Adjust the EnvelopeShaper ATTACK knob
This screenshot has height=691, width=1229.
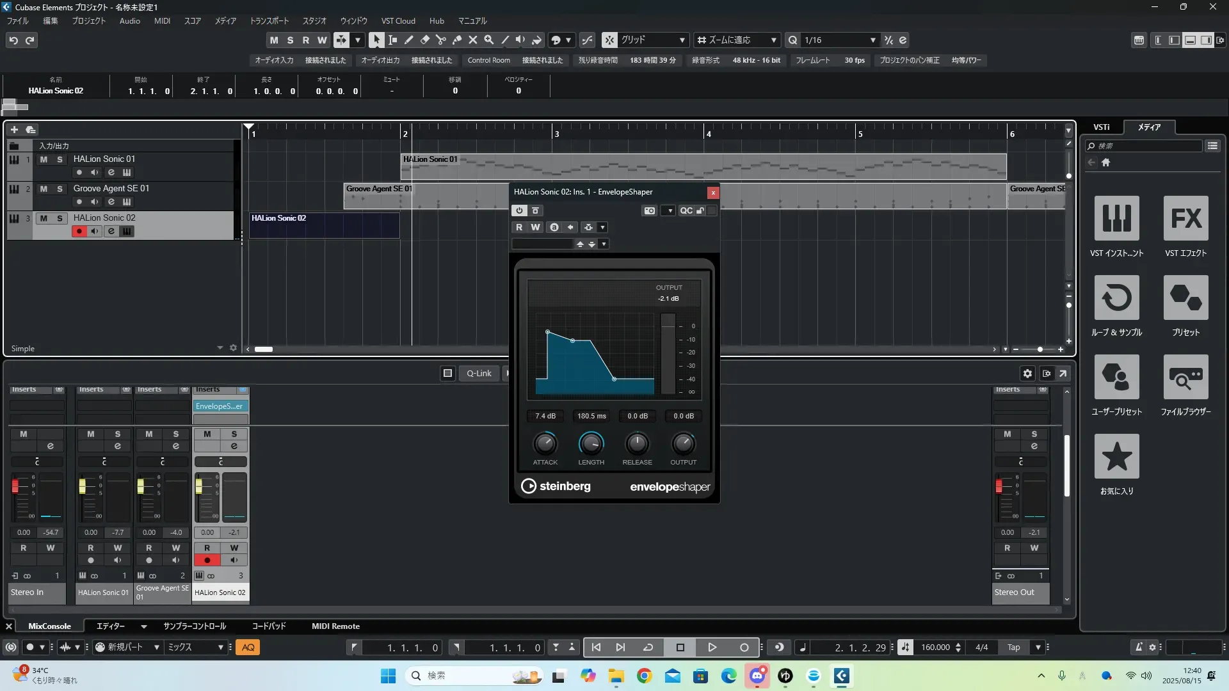coord(545,443)
